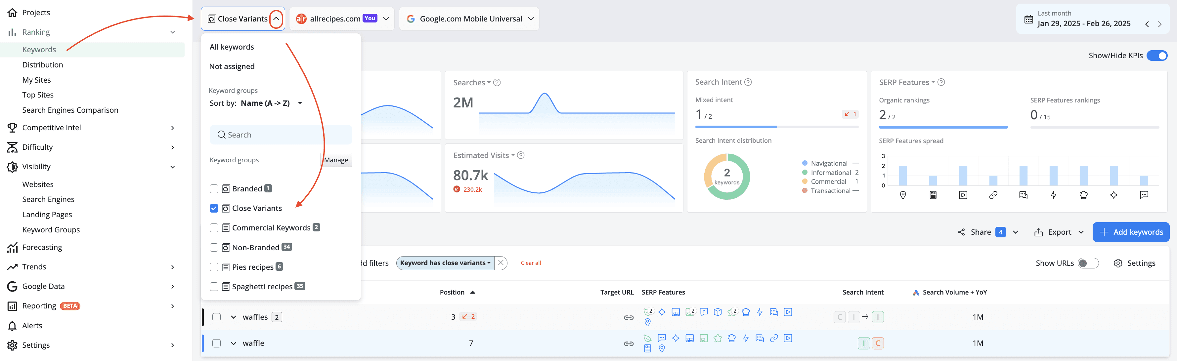Click the Competitive Intel trophy icon
The image size is (1177, 361).
(x=12, y=128)
